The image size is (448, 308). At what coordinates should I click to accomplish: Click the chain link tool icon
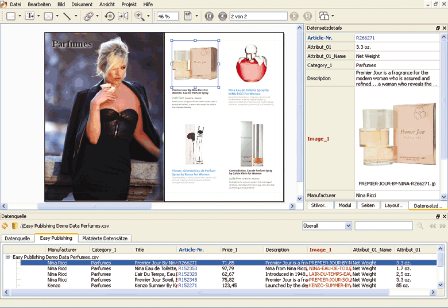point(88,16)
